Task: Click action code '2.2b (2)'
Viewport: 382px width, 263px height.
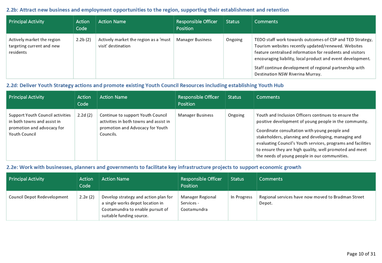Action: pyautogui.click(x=83, y=40)
